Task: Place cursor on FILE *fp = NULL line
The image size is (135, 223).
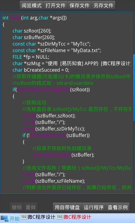Action: tap(31, 57)
